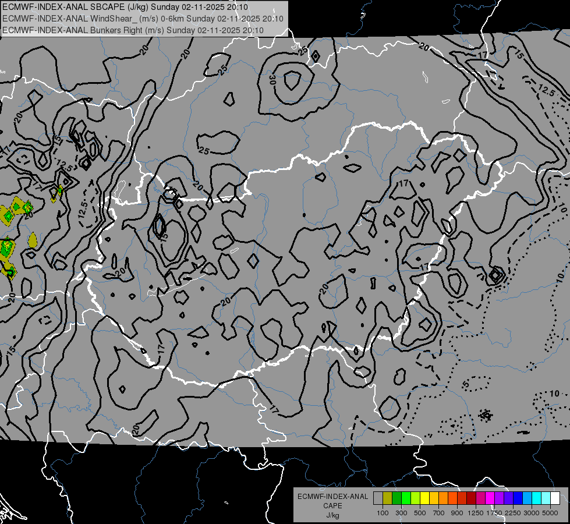Click the CAPE label in the legend
The image size is (570, 524).
coord(332,506)
